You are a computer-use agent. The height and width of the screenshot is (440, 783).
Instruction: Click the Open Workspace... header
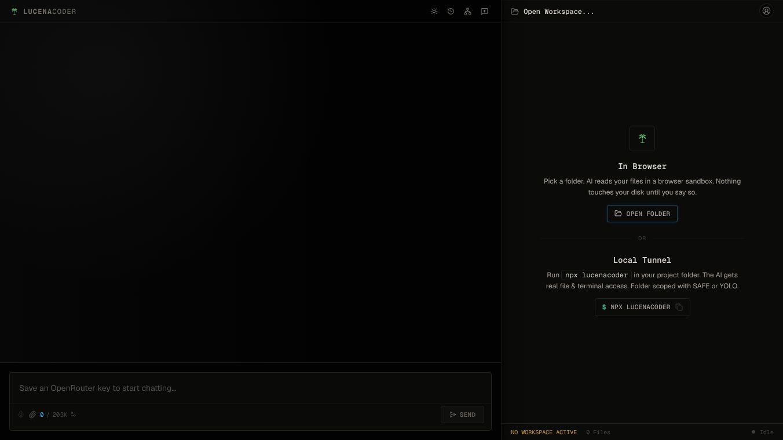click(553, 12)
